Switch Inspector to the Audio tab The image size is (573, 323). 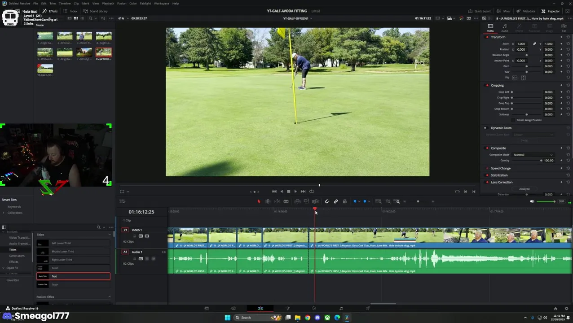[x=505, y=28]
